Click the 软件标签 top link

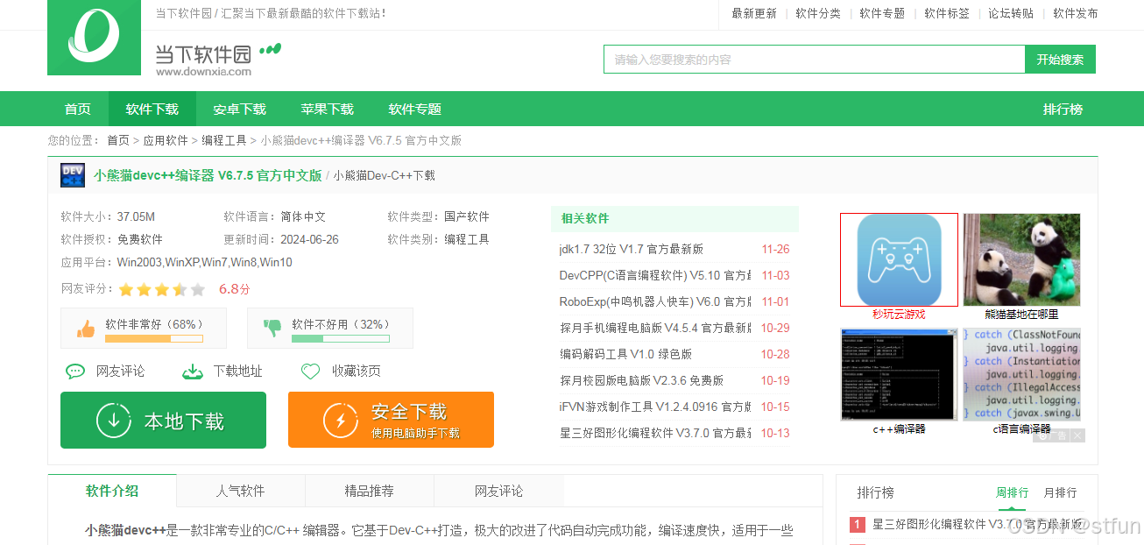coord(947,13)
